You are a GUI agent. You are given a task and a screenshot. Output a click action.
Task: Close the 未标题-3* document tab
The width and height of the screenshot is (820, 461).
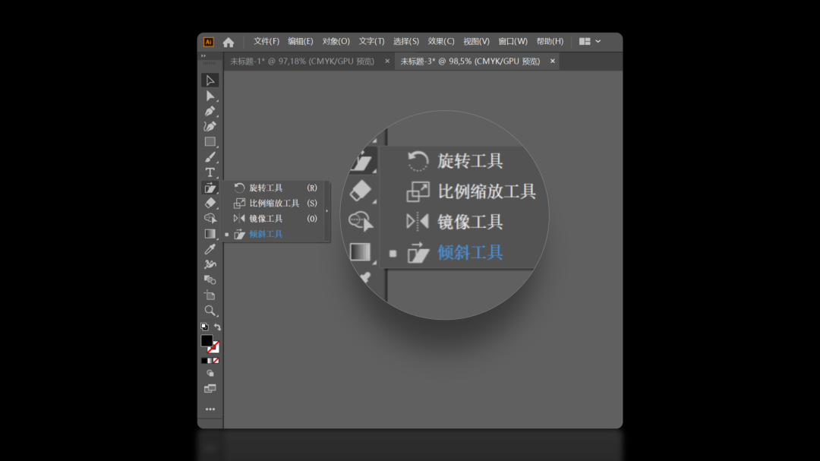(552, 62)
